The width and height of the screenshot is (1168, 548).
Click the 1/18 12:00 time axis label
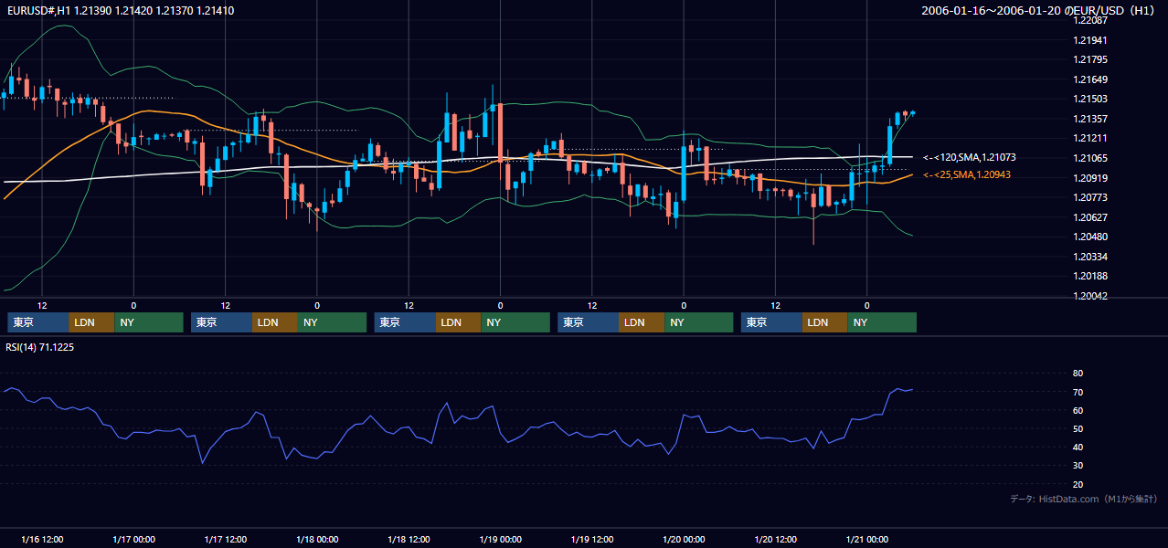click(409, 539)
